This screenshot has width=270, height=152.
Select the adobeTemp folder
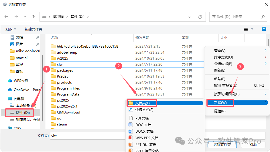point(67,52)
